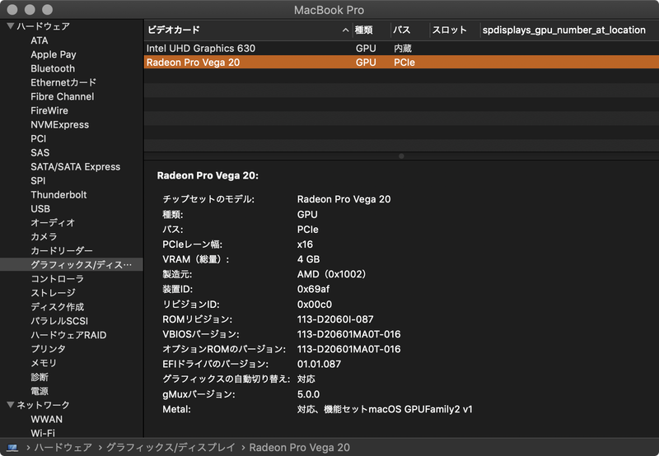Open ハードウェアRAID in the sidebar
This screenshot has height=456, width=659.
(x=68, y=335)
